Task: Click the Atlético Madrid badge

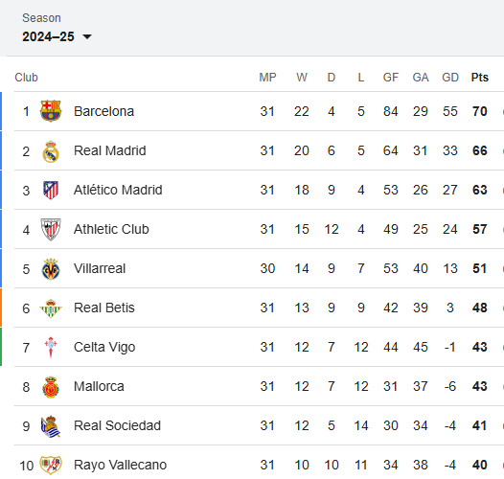Action: 51,190
